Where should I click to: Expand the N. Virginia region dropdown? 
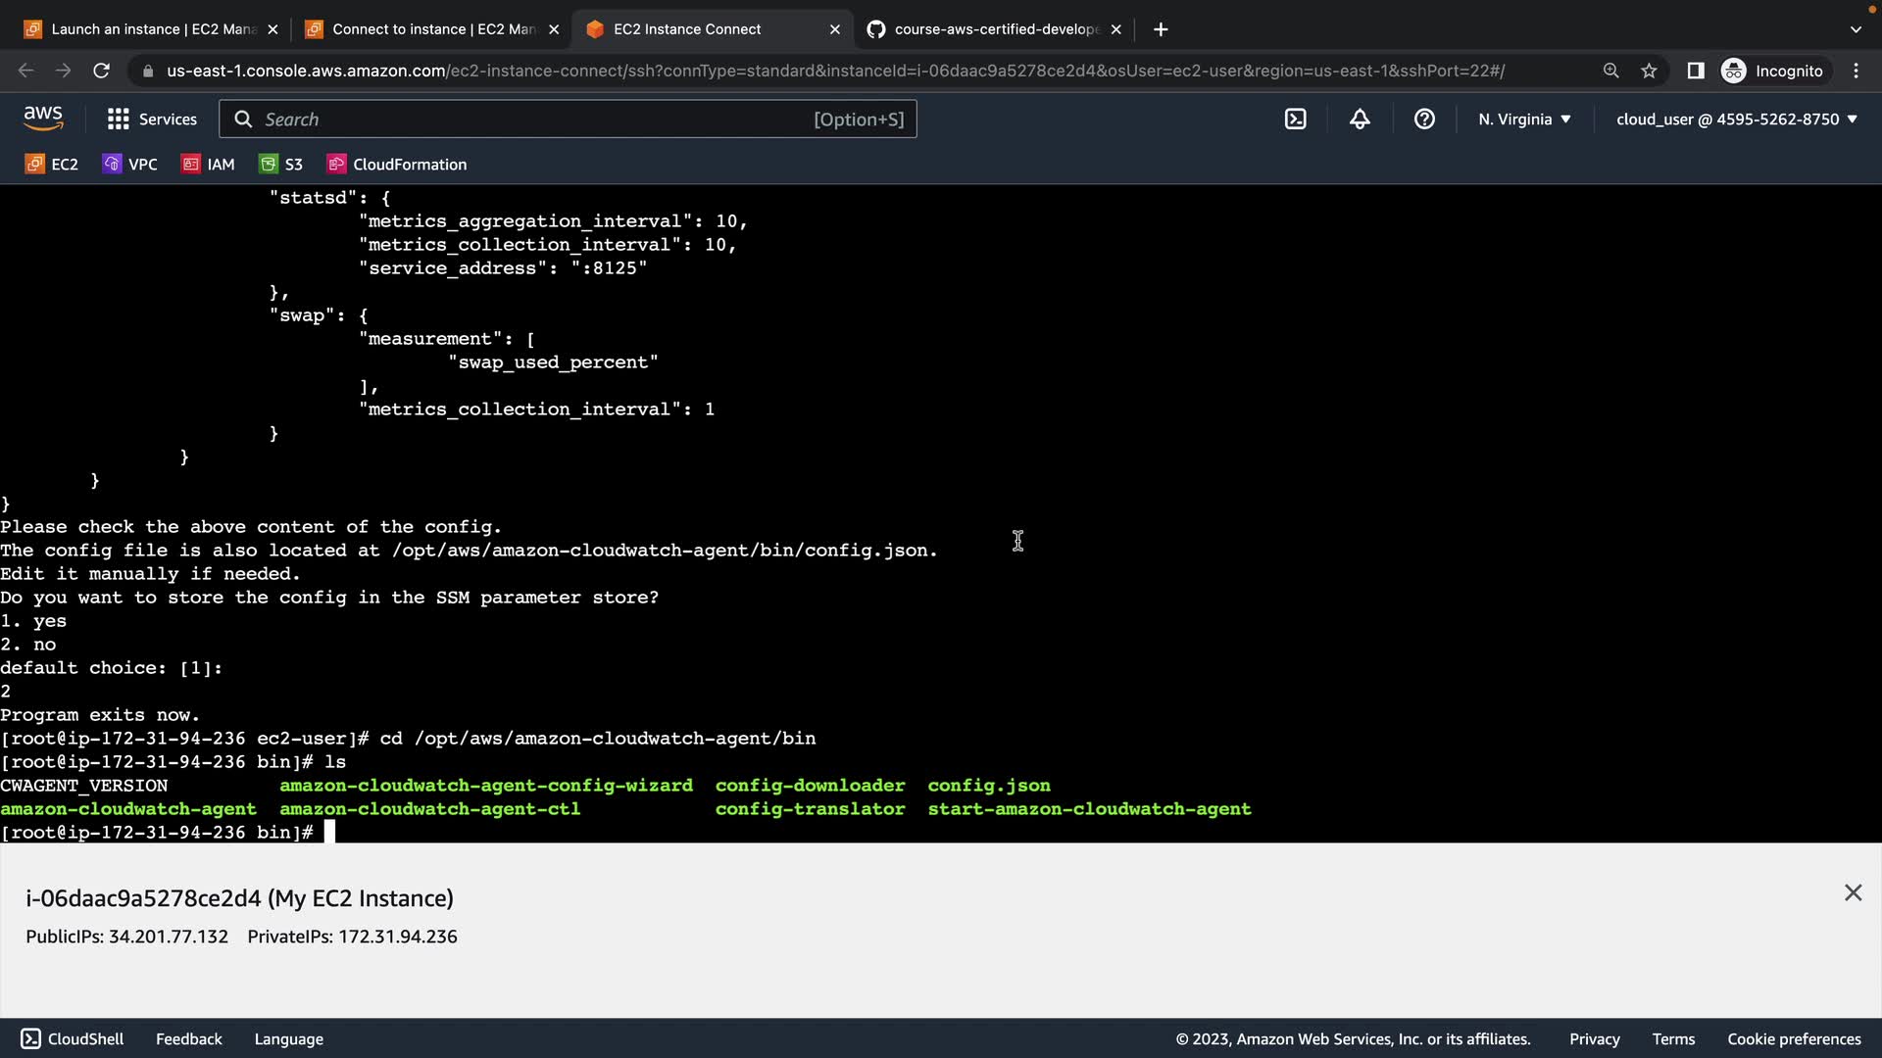coord(1524,120)
